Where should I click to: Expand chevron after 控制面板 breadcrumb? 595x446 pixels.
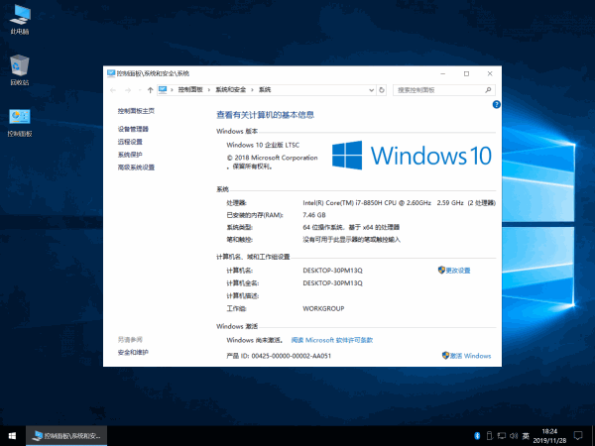[x=208, y=90]
